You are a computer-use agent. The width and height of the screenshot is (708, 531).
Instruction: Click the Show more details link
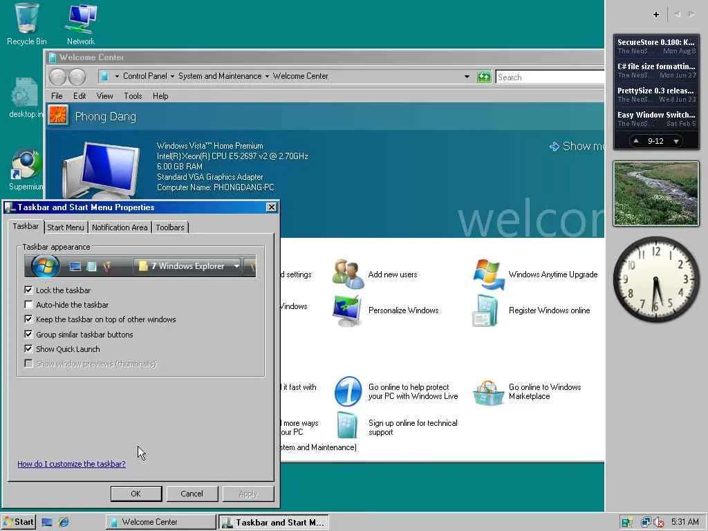(x=578, y=146)
